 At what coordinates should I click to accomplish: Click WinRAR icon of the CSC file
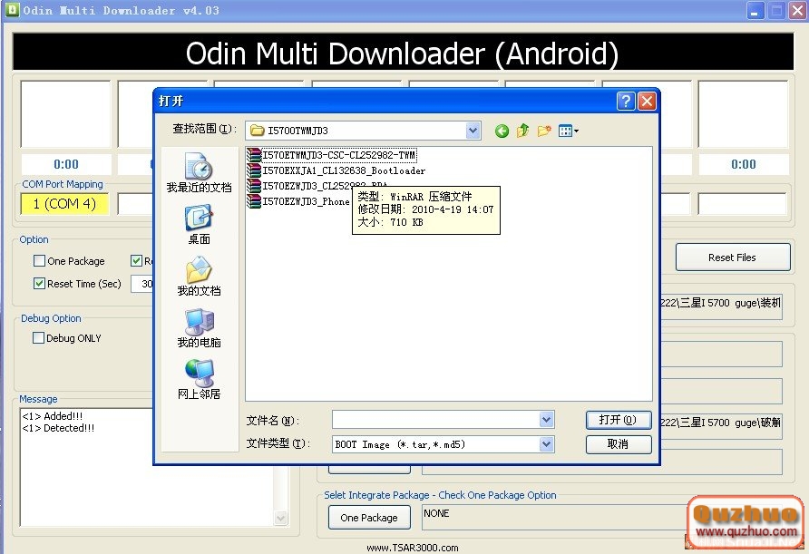tap(253, 155)
